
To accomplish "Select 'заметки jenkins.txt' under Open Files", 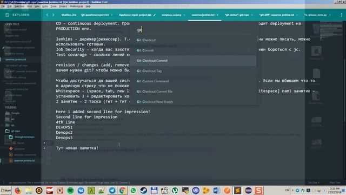I will point(16,60).
